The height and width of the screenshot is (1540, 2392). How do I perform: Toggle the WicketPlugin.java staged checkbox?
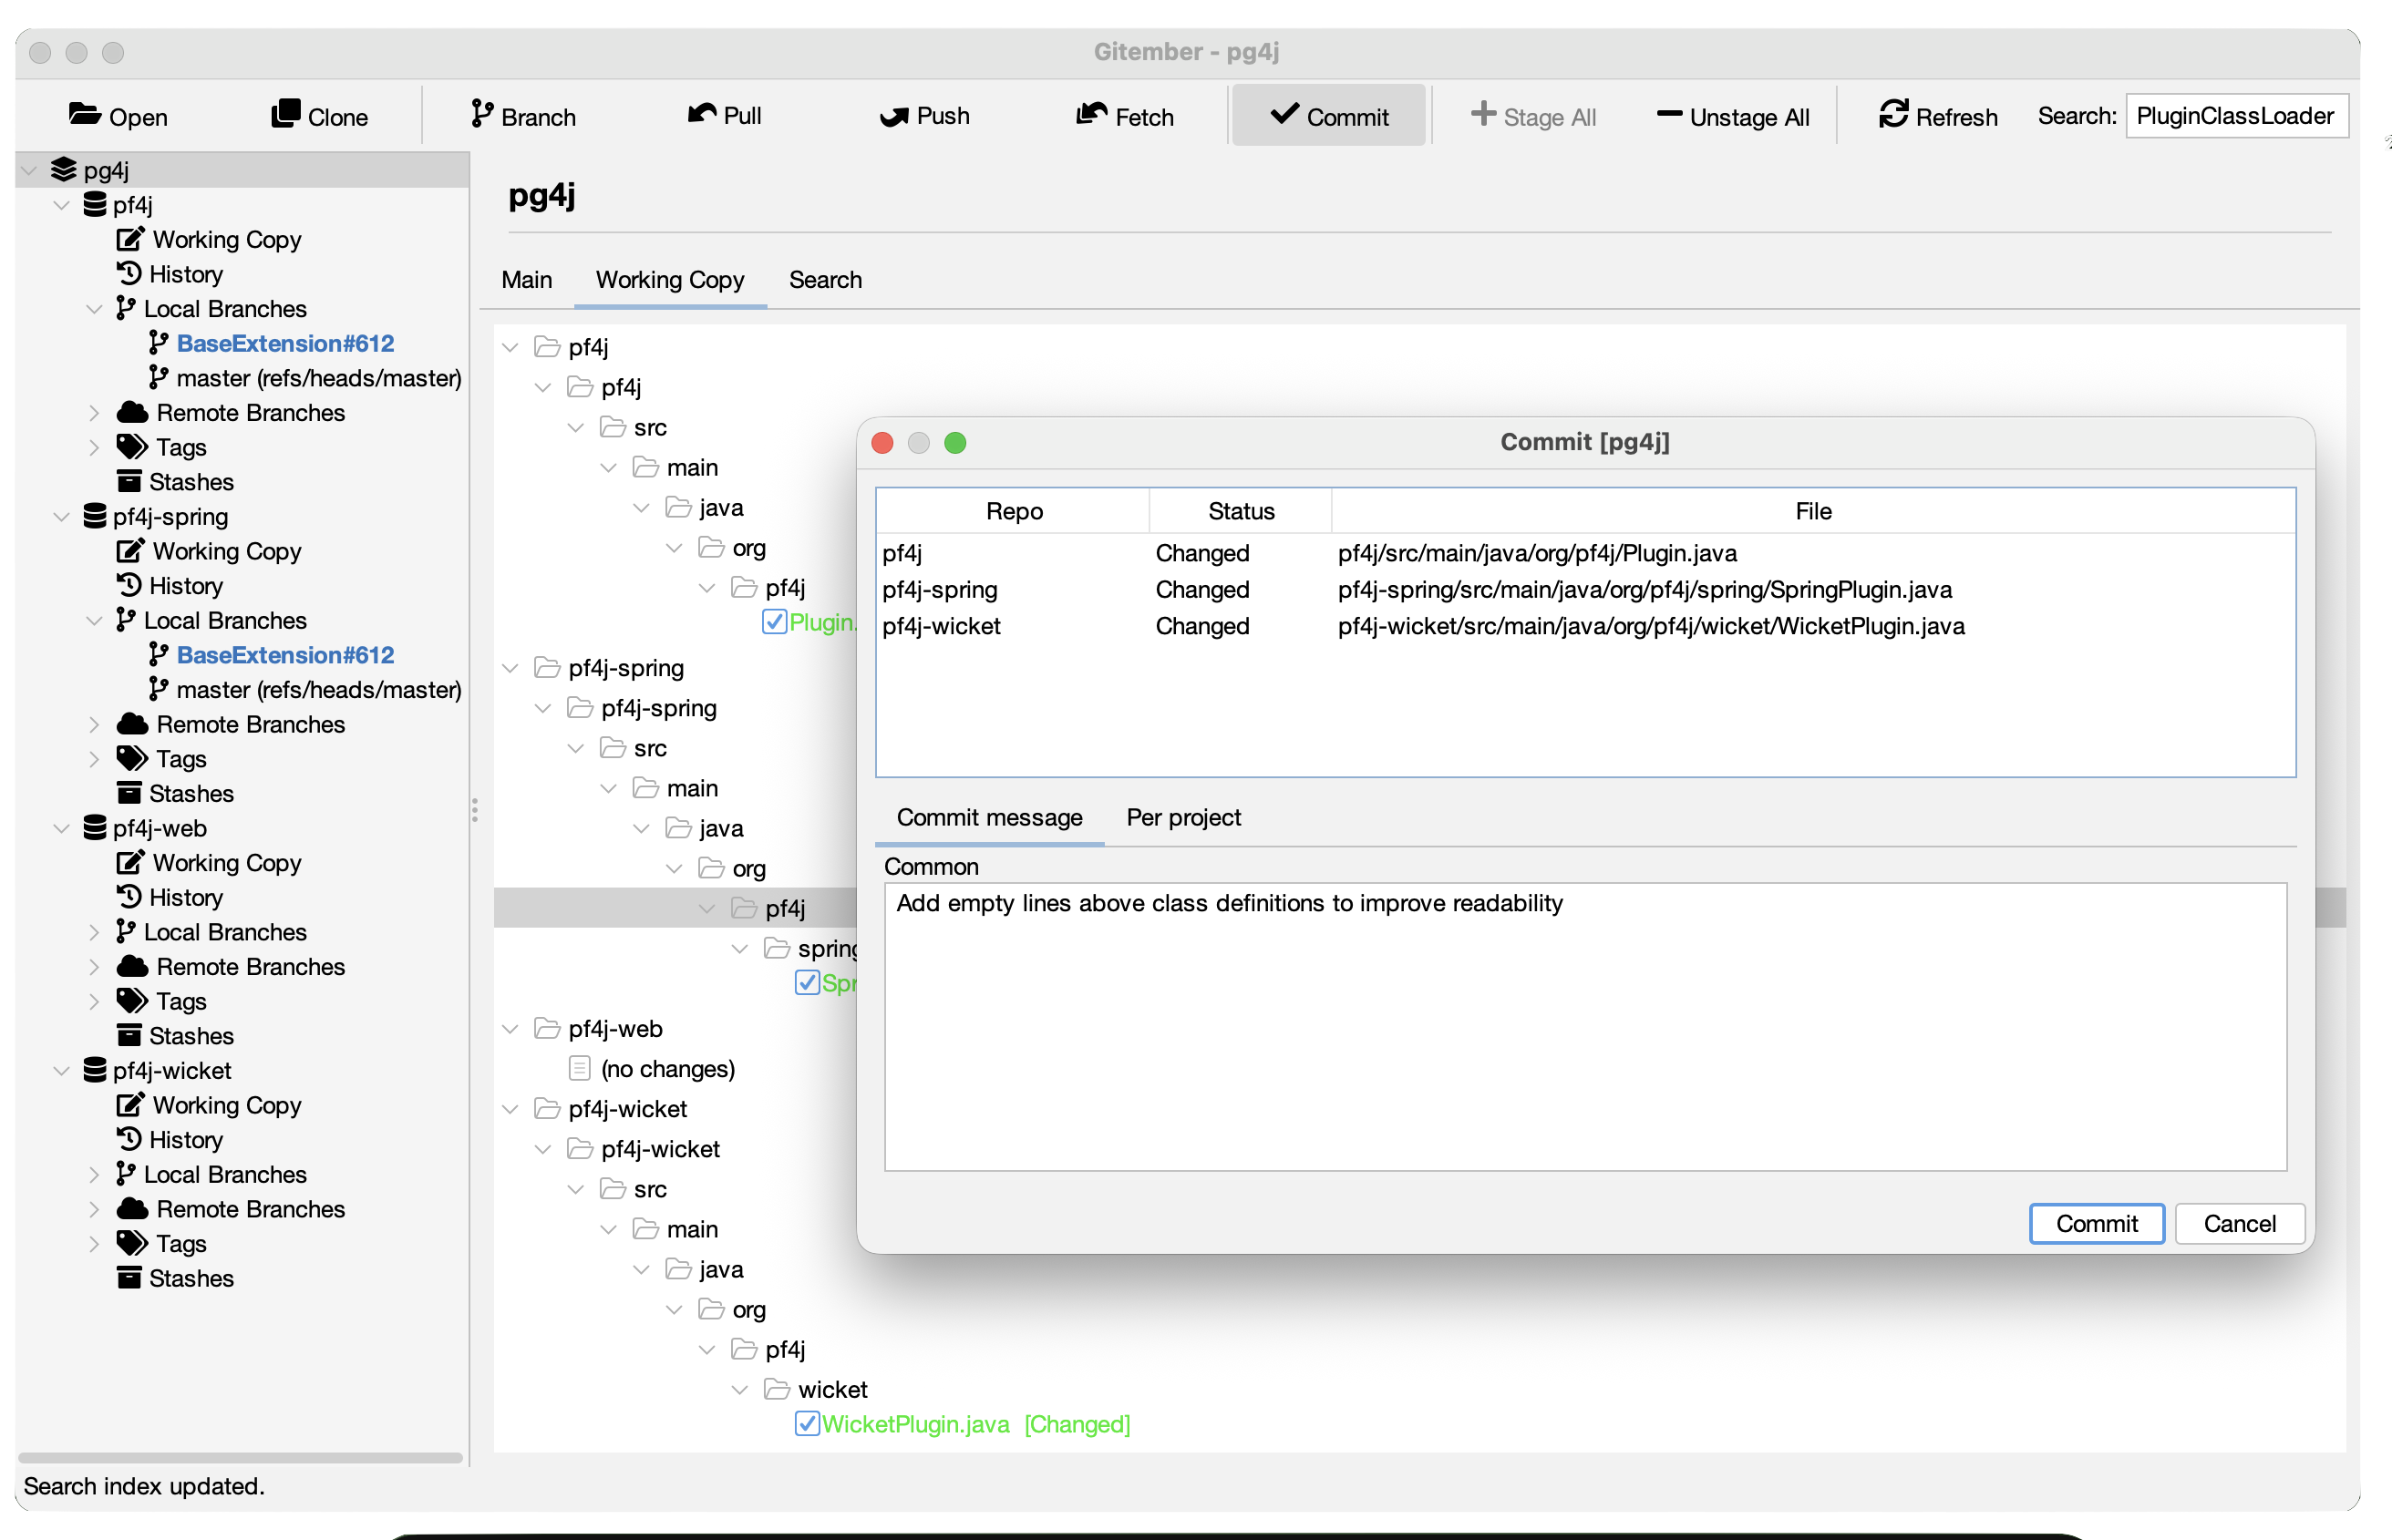(808, 1424)
